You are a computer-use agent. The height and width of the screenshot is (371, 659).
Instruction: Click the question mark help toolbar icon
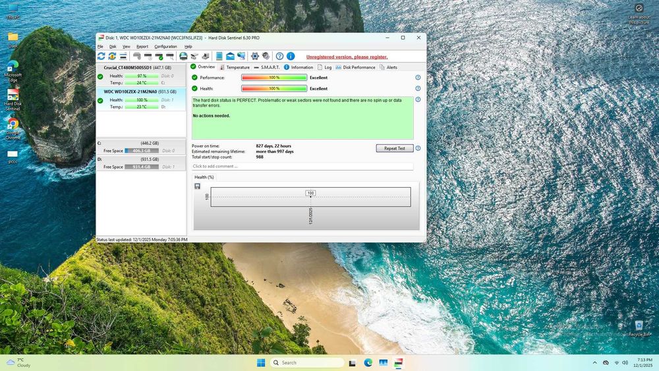coord(279,56)
